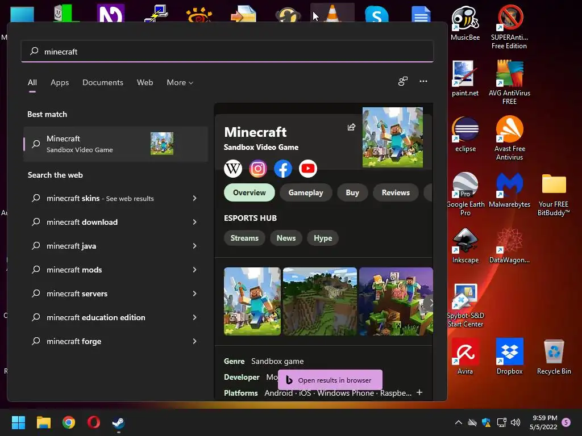Open eclipse desktop shortcut
The image size is (582, 436).
point(465,134)
